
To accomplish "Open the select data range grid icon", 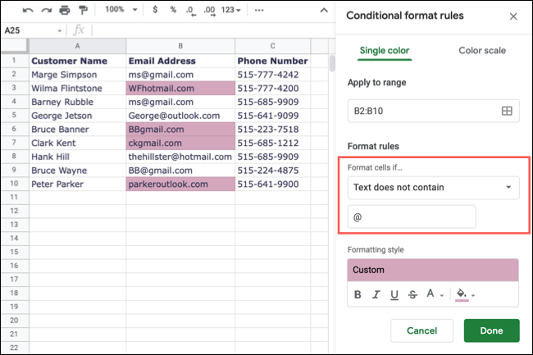I will click(507, 111).
